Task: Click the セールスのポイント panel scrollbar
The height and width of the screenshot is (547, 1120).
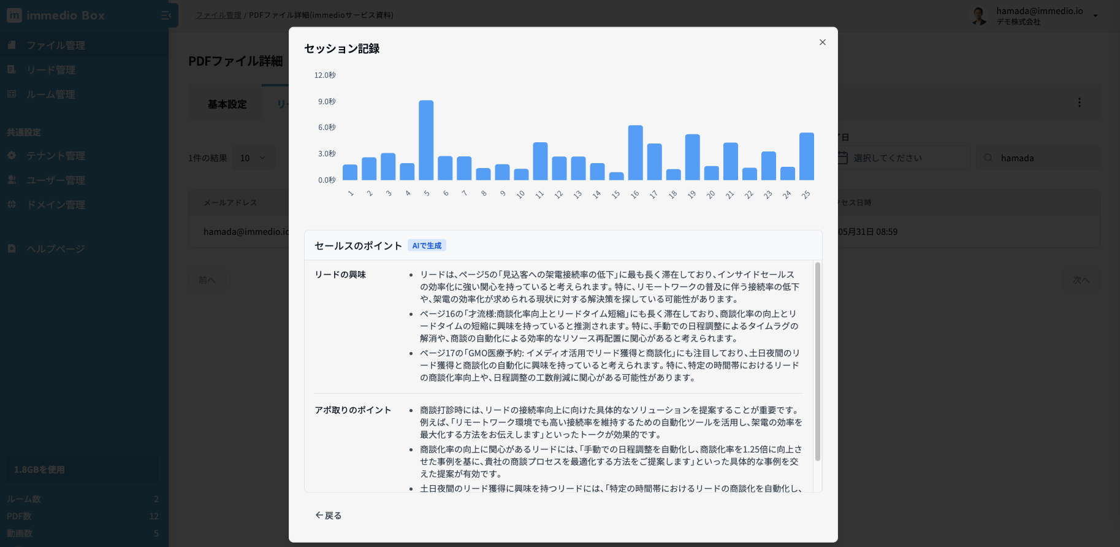Action: click(x=817, y=362)
